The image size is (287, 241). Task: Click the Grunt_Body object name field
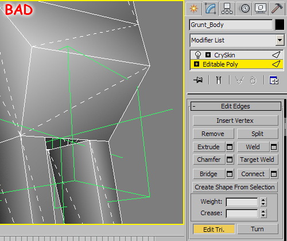231,25
